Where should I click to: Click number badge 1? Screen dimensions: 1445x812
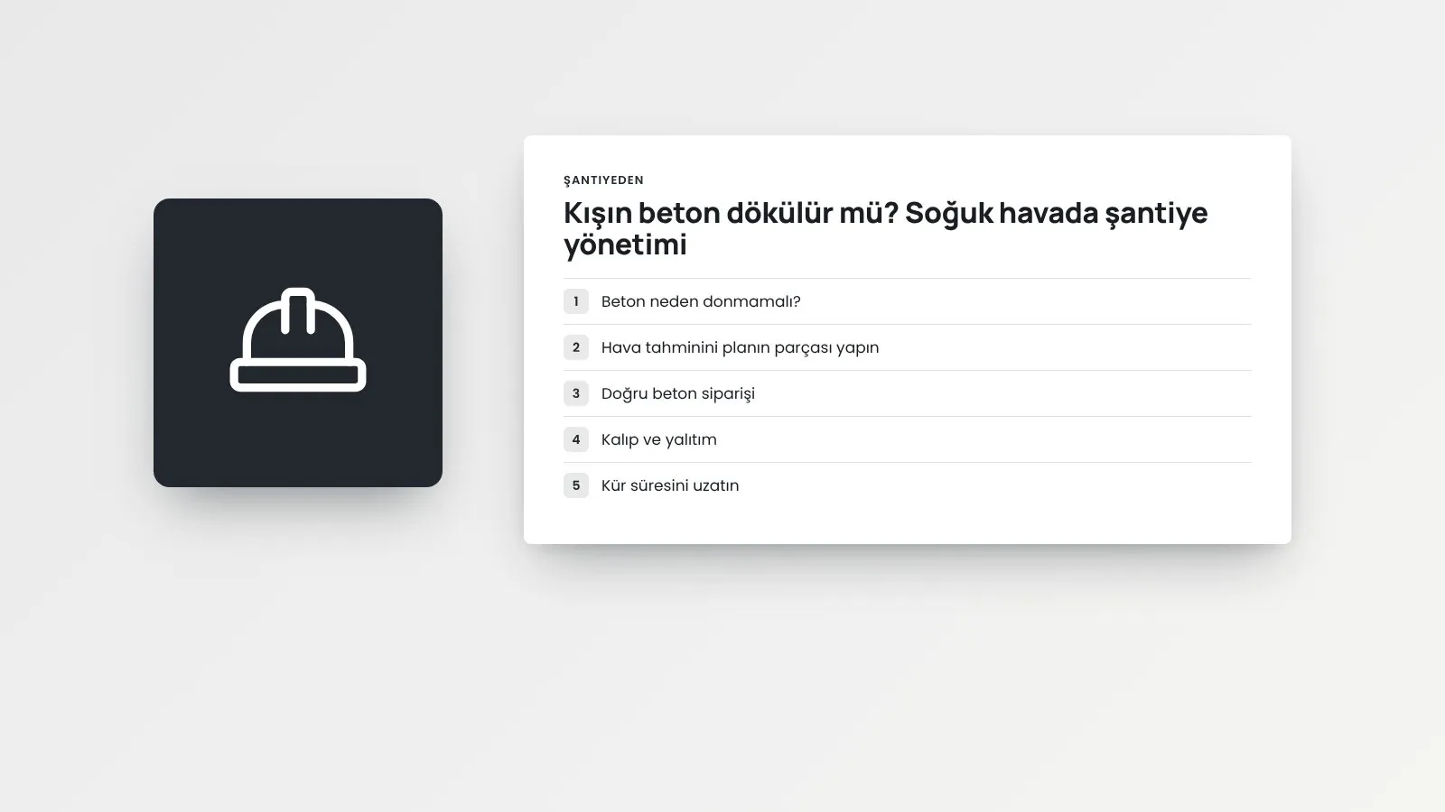(x=576, y=301)
